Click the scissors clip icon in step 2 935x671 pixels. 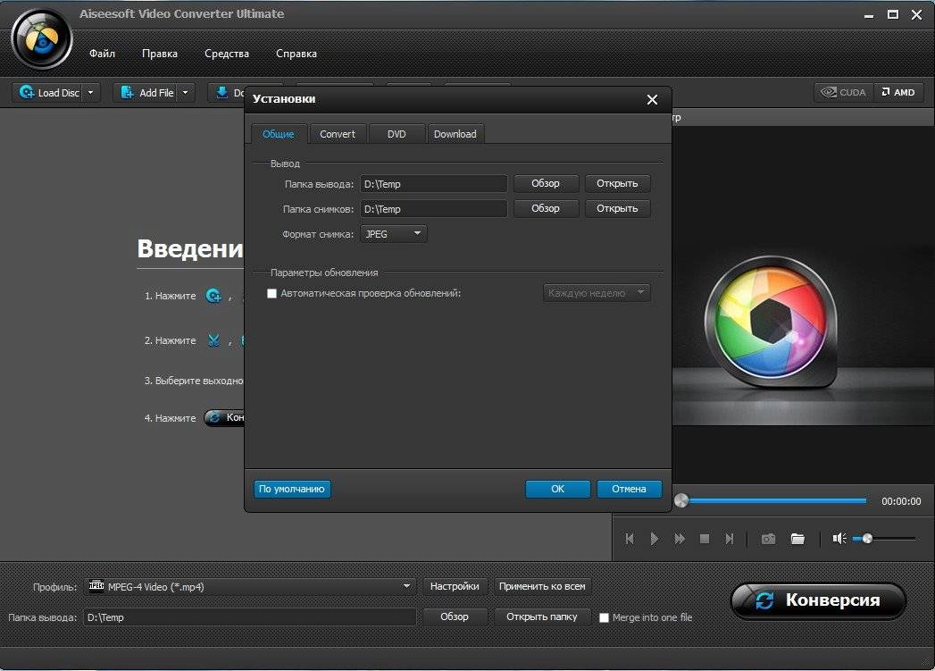click(x=213, y=340)
